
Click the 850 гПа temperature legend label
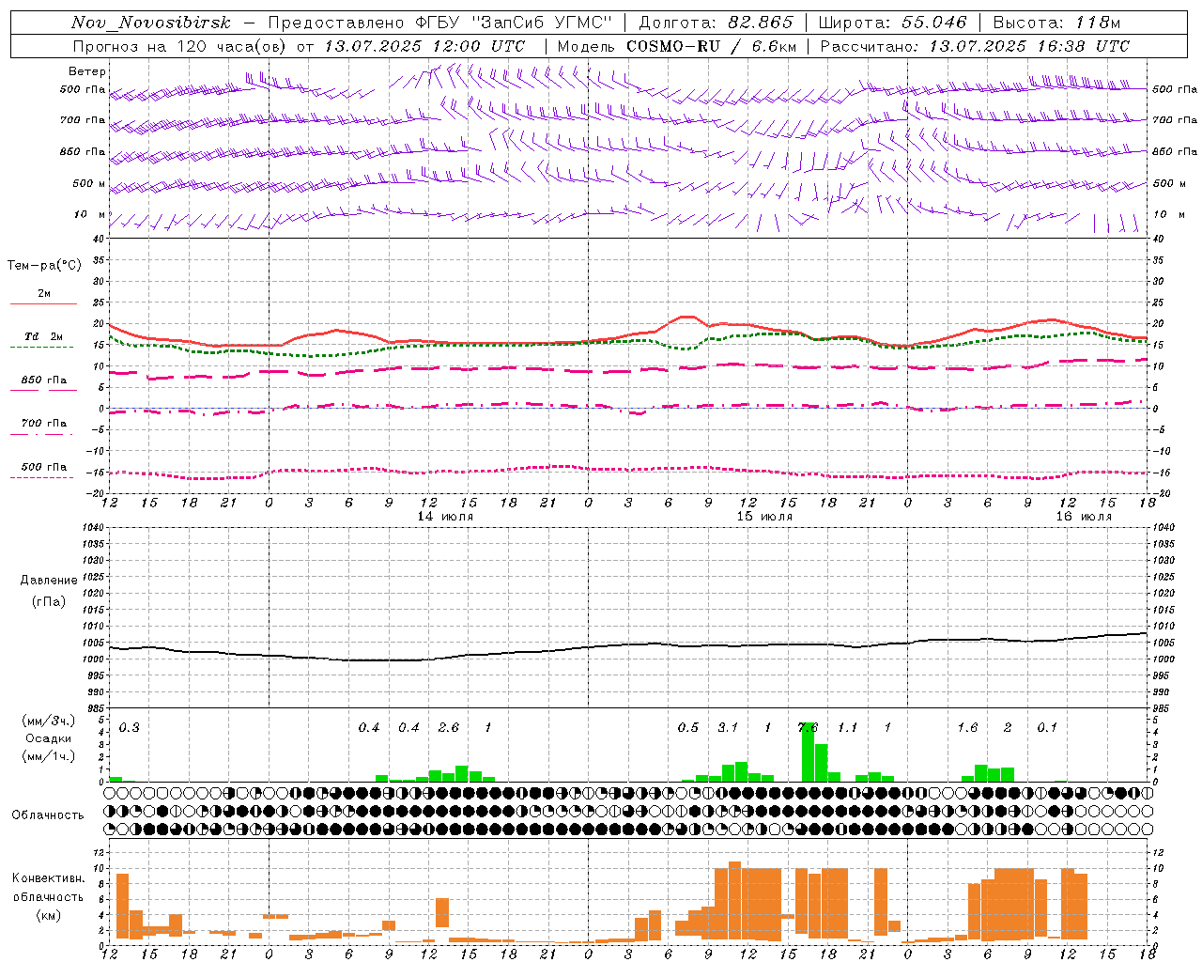[x=44, y=380]
